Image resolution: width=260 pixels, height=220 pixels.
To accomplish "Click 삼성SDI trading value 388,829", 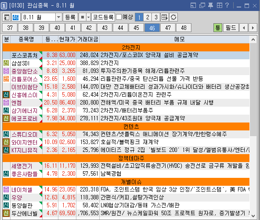I will point(89,63).
